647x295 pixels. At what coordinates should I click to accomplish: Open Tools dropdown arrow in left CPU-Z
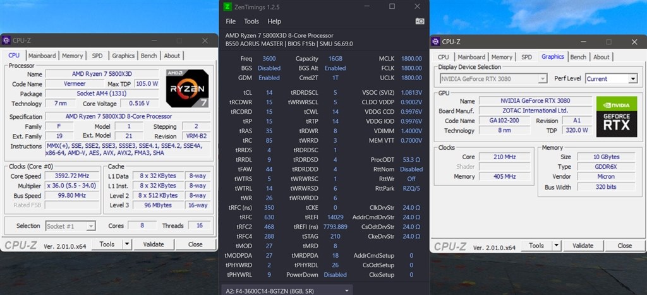click(x=127, y=244)
